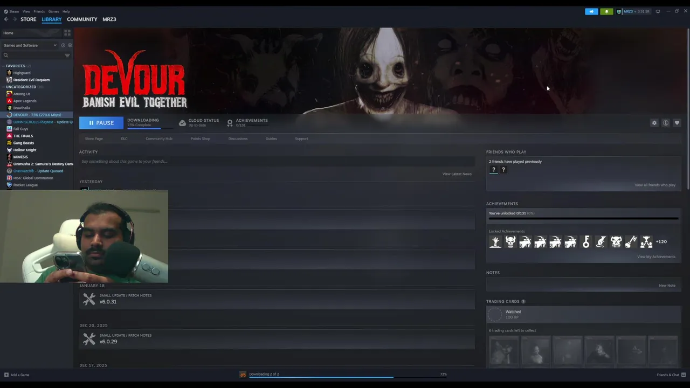This screenshot has width=690, height=388.
Task: Open the green notifications bell
Action: click(x=606, y=11)
